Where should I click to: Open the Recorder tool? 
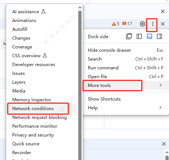coord(42,153)
